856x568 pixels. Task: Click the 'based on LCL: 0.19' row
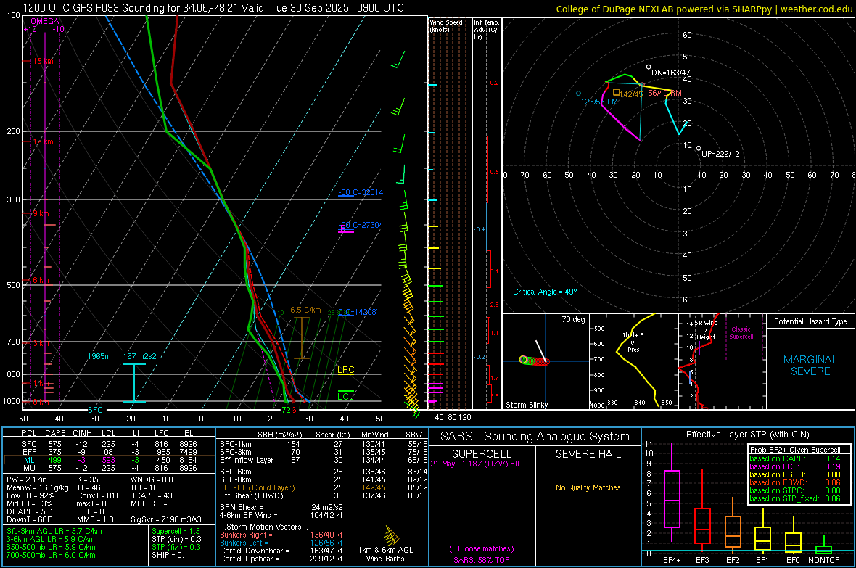(x=795, y=466)
